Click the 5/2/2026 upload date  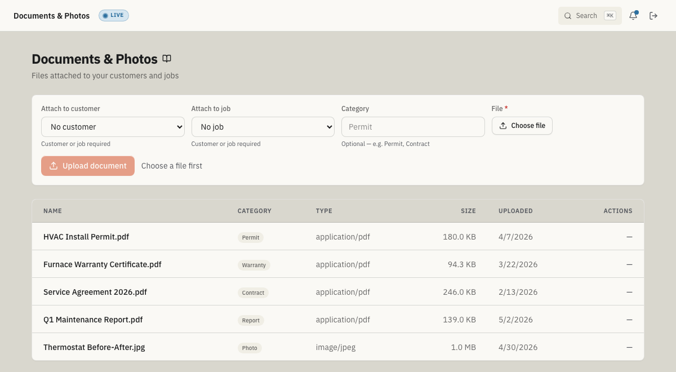(x=515, y=320)
